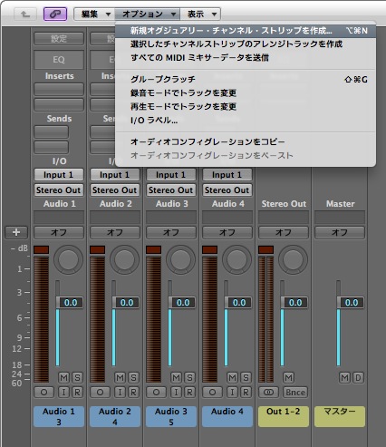
Task: Click Audio 1 mono format O button
Action: (43, 393)
